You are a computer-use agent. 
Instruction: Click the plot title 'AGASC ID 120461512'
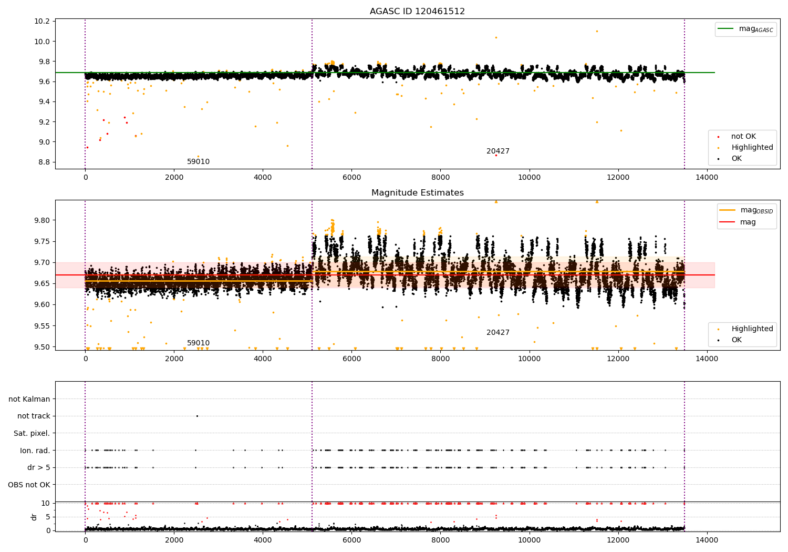pos(417,12)
